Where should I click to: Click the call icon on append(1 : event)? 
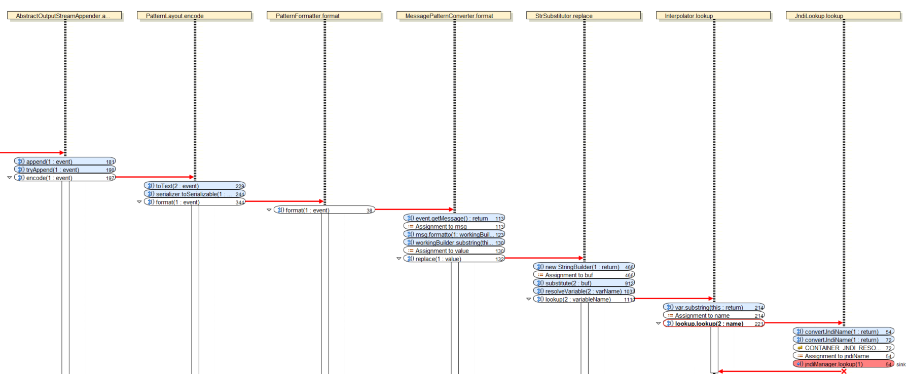point(21,162)
